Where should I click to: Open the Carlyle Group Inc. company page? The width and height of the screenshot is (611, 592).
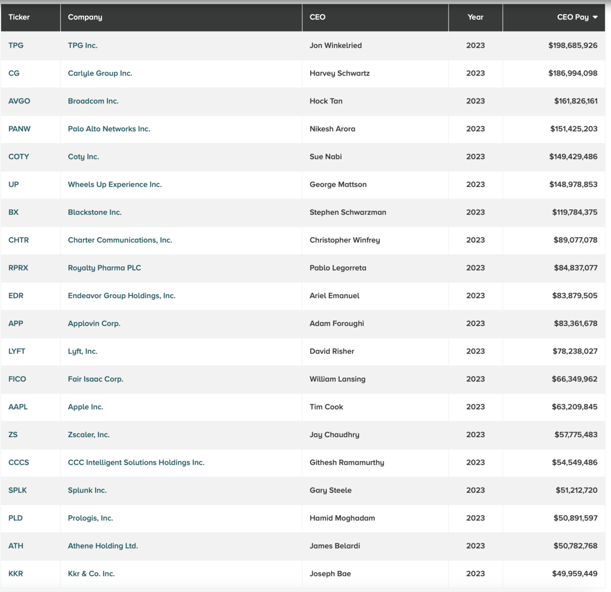pyautogui.click(x=100, y=73)
